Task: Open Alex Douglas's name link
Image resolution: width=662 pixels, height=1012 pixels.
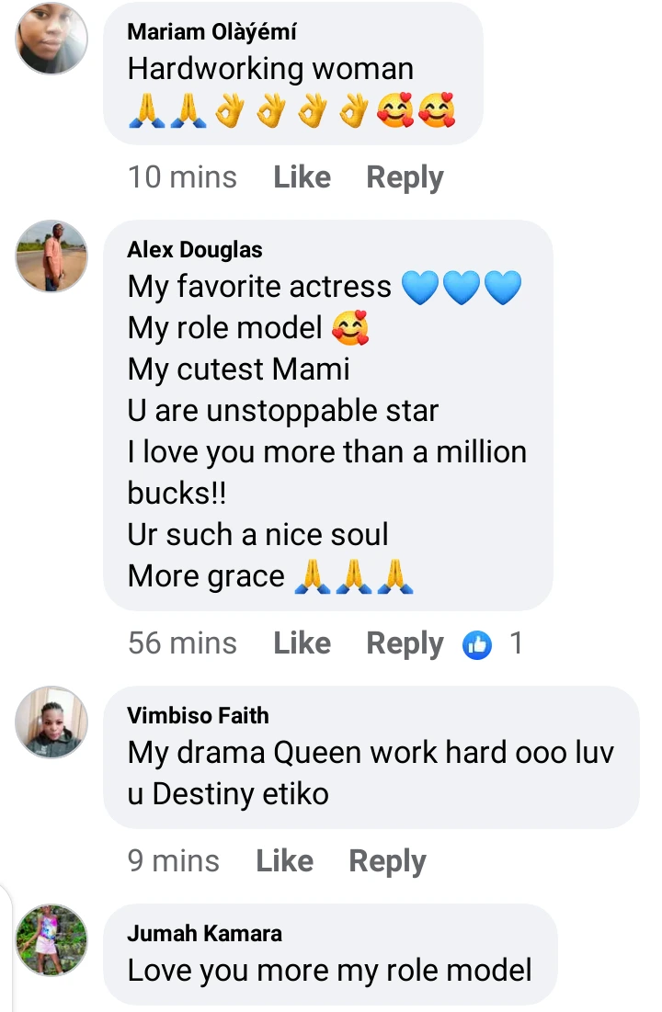Action: point(195,250)
